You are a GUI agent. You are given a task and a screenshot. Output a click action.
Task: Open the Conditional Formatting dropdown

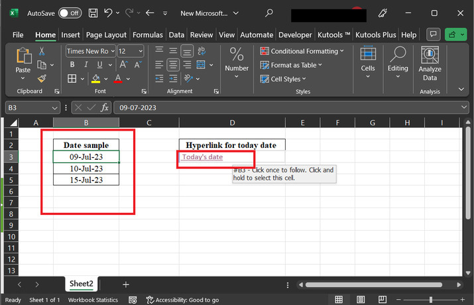click(x=302, y=51)
